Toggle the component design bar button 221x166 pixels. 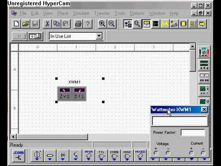tap(128, 24)
